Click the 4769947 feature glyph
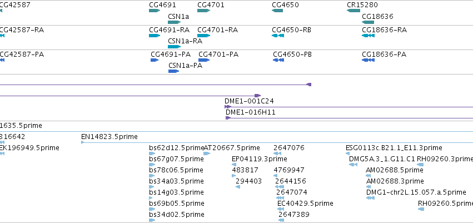The height and width of the screenshot is (223, 473). (276, 176)
